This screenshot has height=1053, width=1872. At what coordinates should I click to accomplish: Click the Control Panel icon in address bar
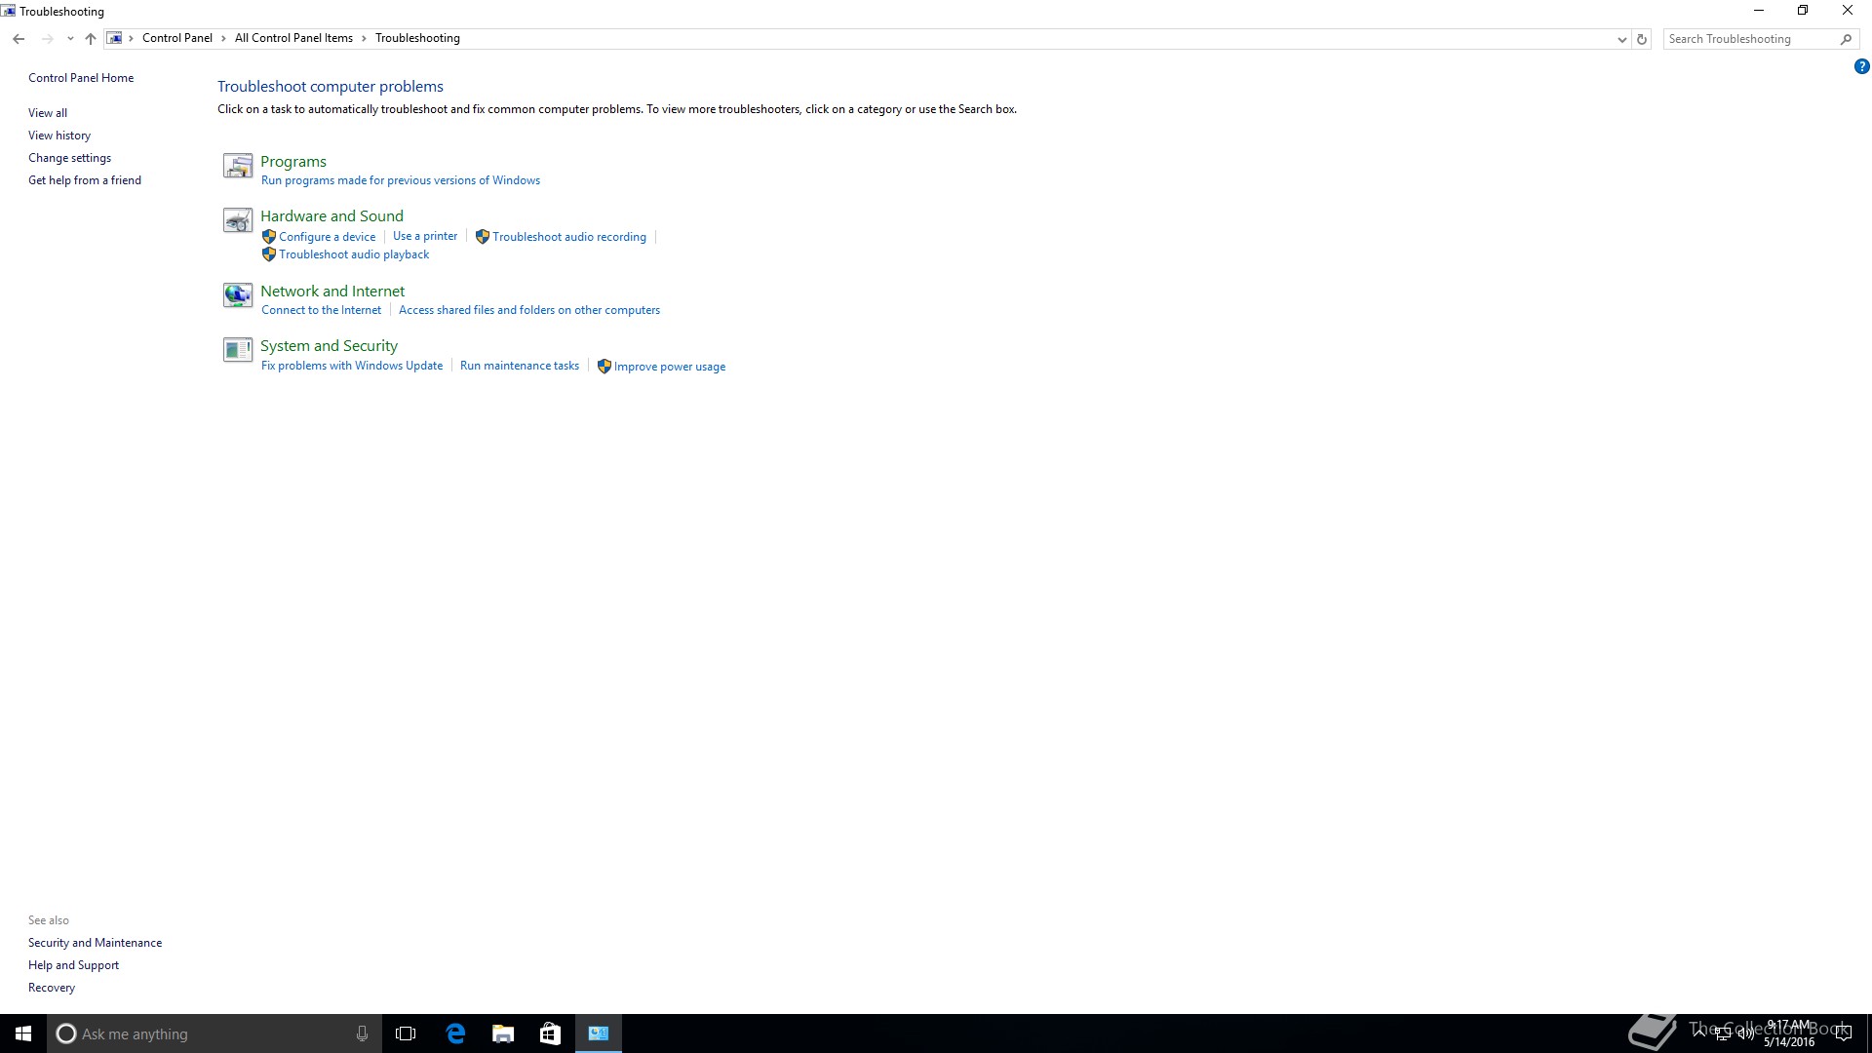(x=115, y=38)
